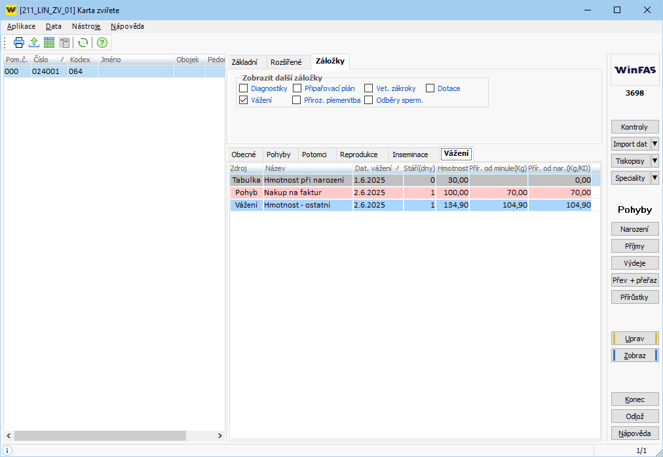This screenshot has width=663, height=457.
Task: Select the Hmotnost - ostatní weighing row
Action: click(307, 205)
